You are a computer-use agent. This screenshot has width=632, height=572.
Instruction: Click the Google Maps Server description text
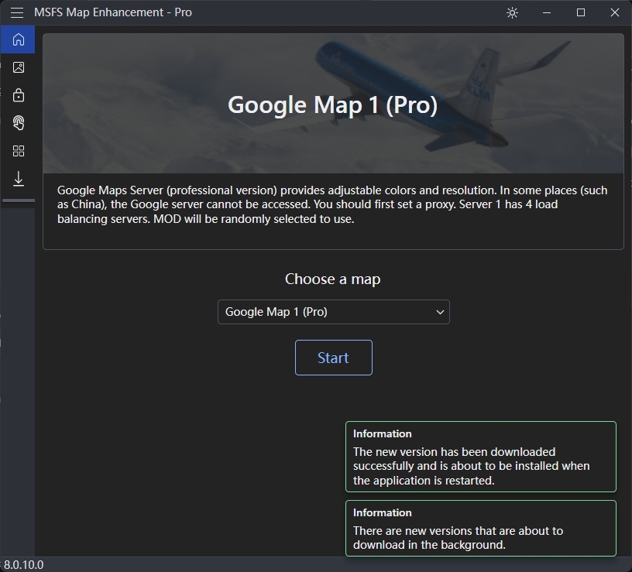pyautogui.click(x=332, y=204)
